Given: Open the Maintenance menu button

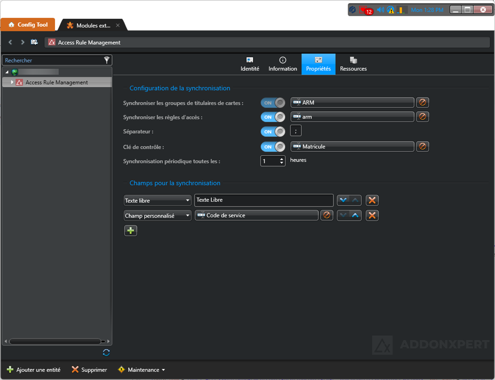Looking at the screenshot, I should 142,370.
